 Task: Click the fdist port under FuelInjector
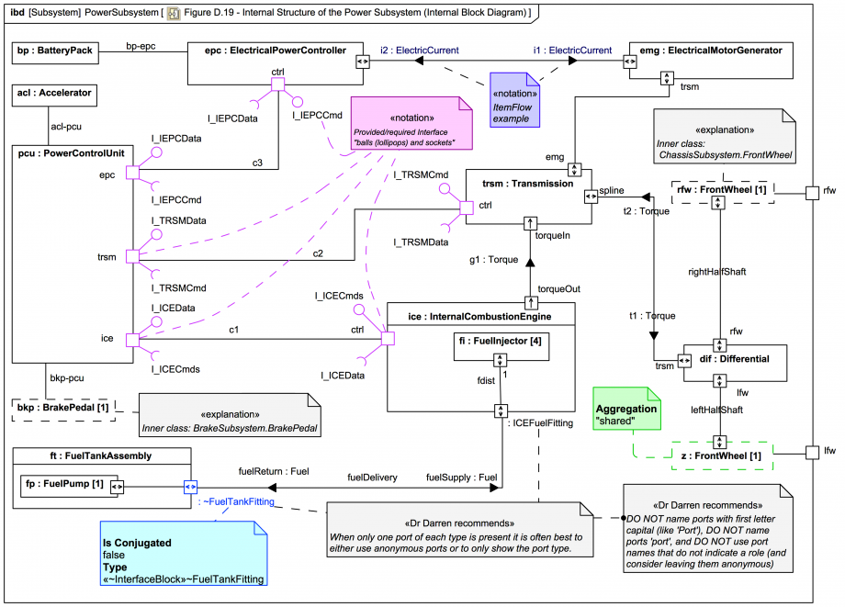tap(501, 360)
